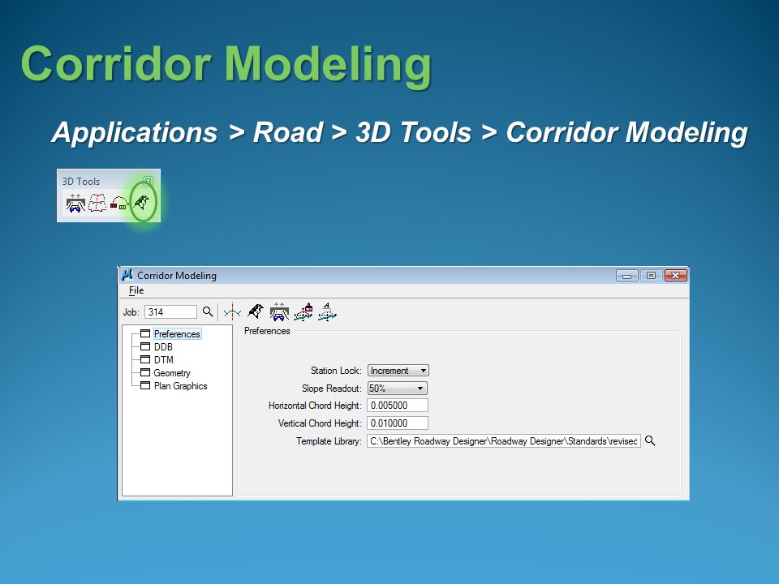The width and height of the screenshot is (779, 584).
Task: Click the dotted cross-section template icon in 3D Tools
Action: 97,203
